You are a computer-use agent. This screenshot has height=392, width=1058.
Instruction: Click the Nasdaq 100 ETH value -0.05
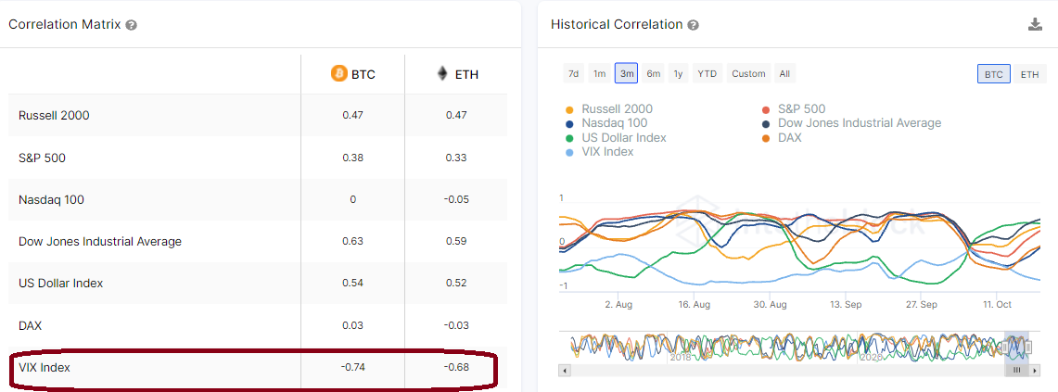click(x=455, y=200)
